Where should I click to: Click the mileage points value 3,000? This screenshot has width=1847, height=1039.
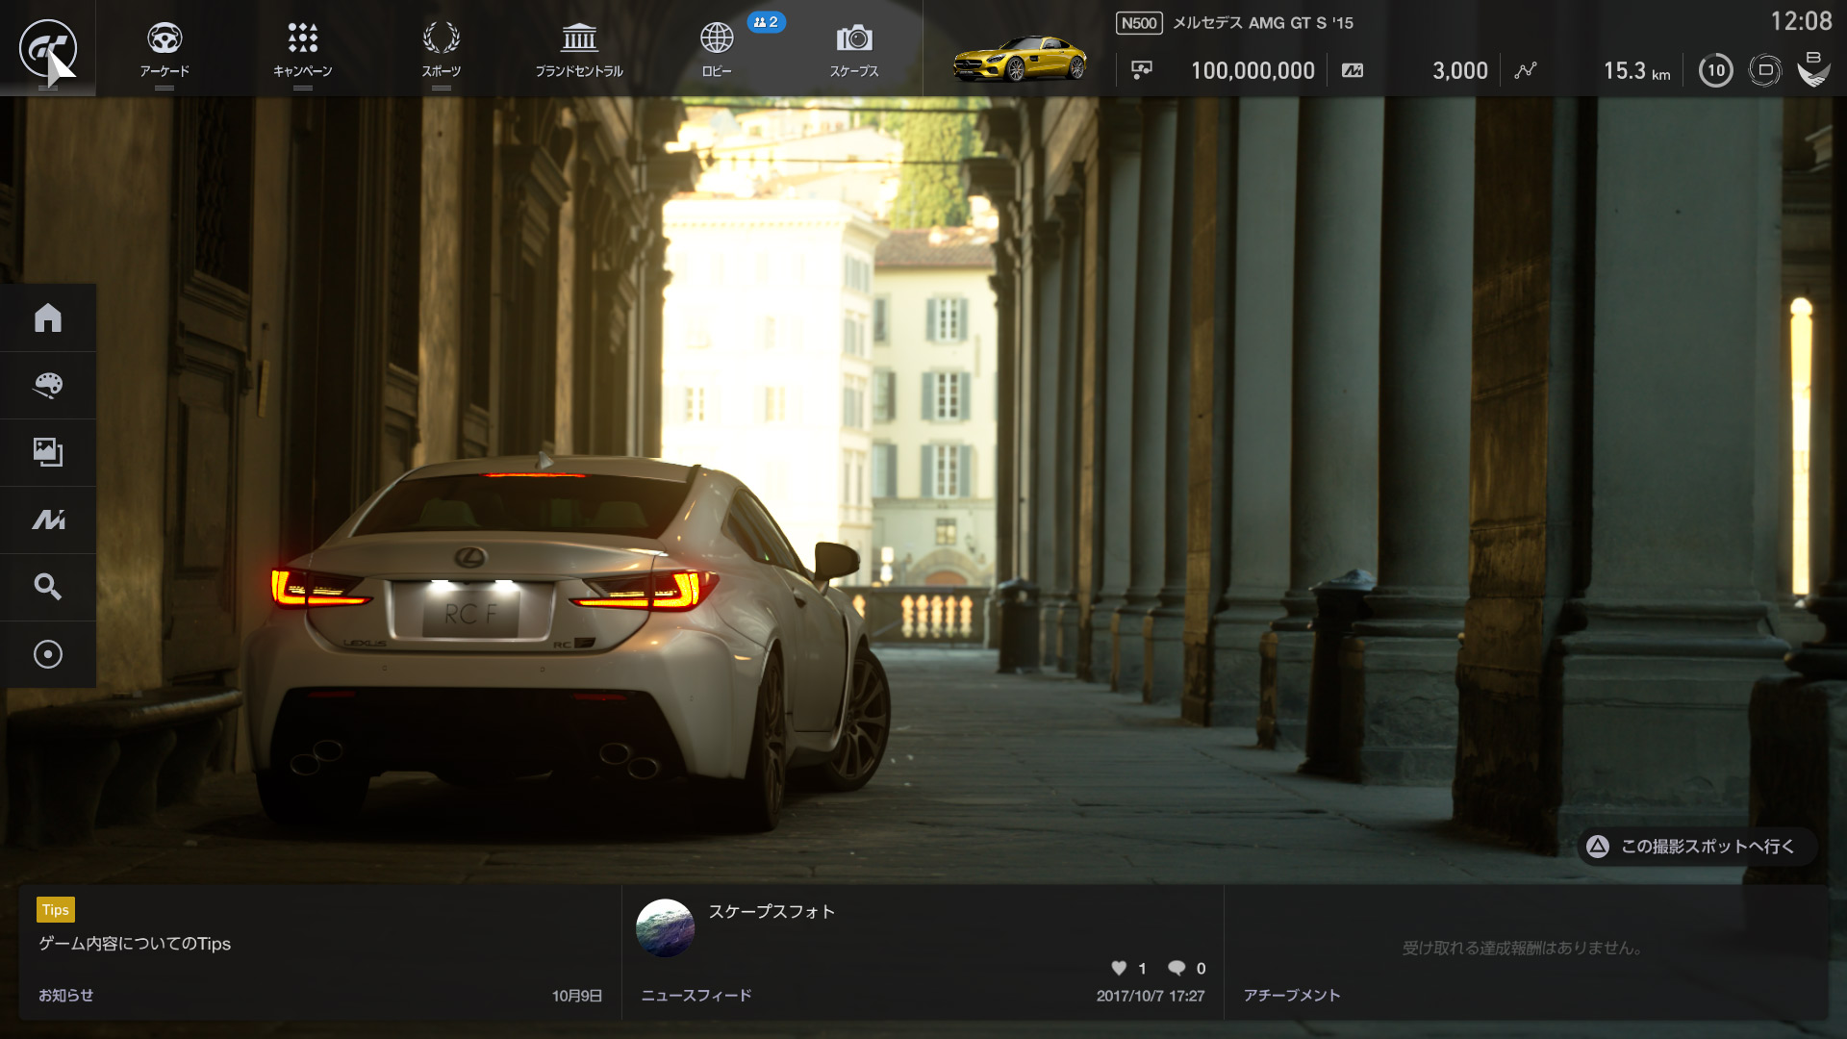[1459, 71]
